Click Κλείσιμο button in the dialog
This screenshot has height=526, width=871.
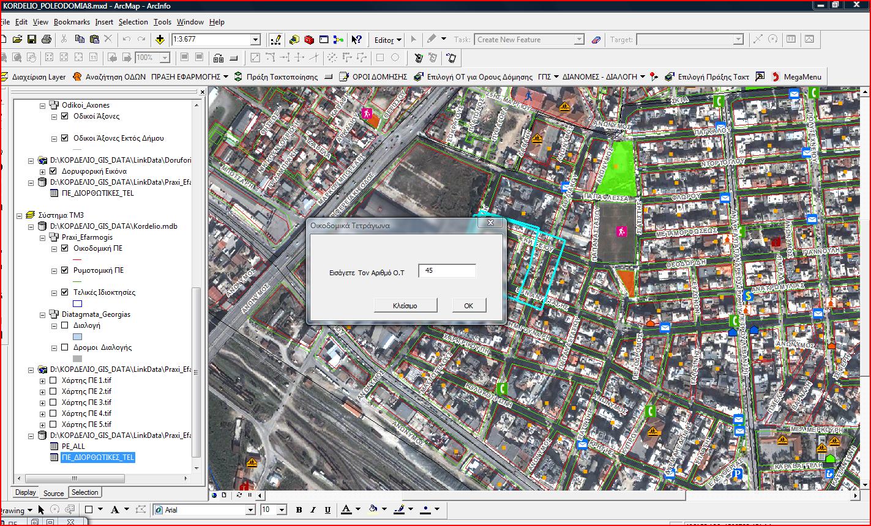tap(405, 305)
